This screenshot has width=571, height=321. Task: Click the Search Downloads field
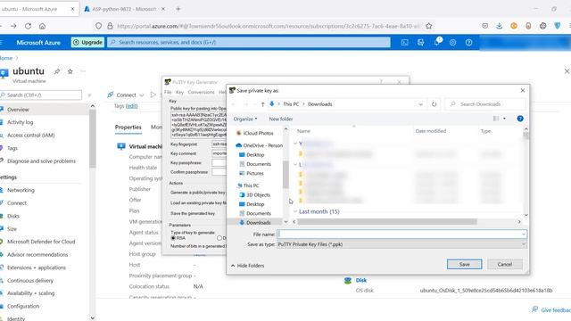[x=485, y=104]
